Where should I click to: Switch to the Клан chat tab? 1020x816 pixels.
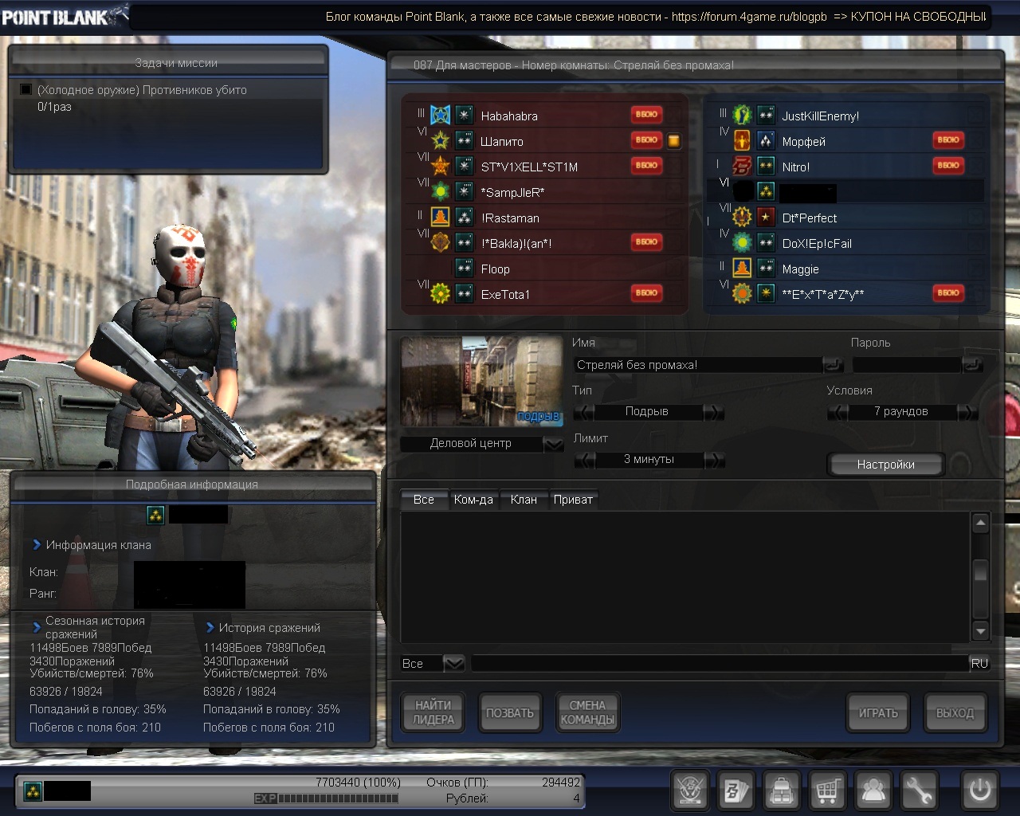coord(524,500)
